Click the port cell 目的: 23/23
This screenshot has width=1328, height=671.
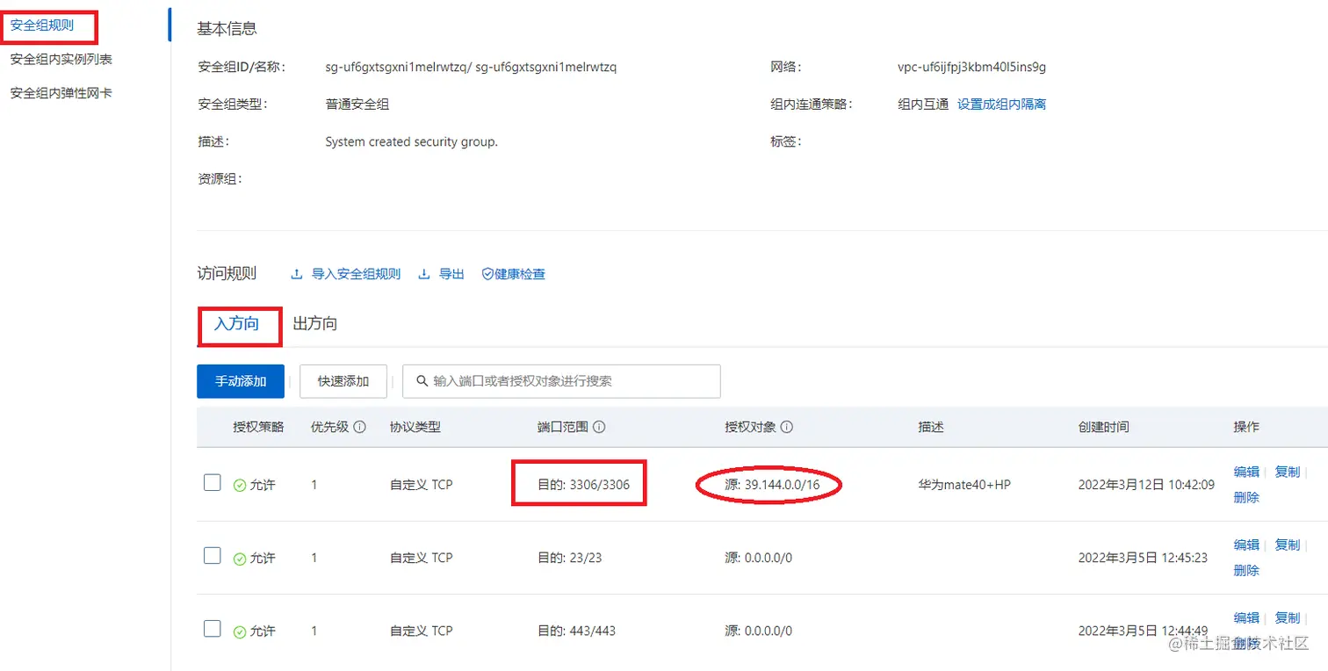click(569, 558)
